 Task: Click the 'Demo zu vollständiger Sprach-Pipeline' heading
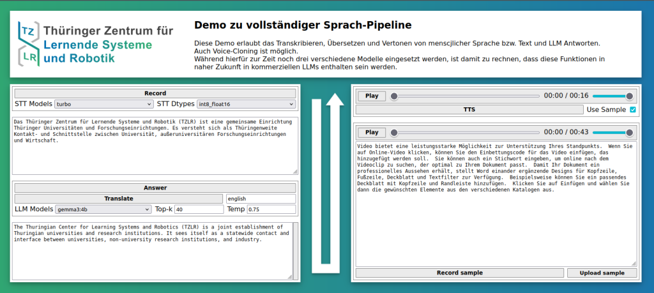[x=303, y=25]
